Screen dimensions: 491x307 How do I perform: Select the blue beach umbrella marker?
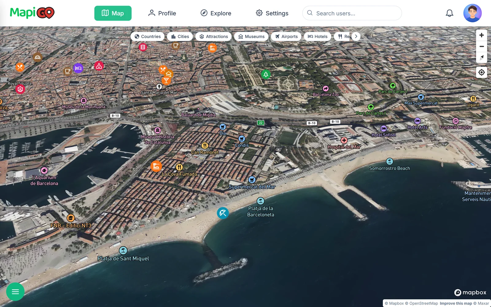tap(223, 213)
